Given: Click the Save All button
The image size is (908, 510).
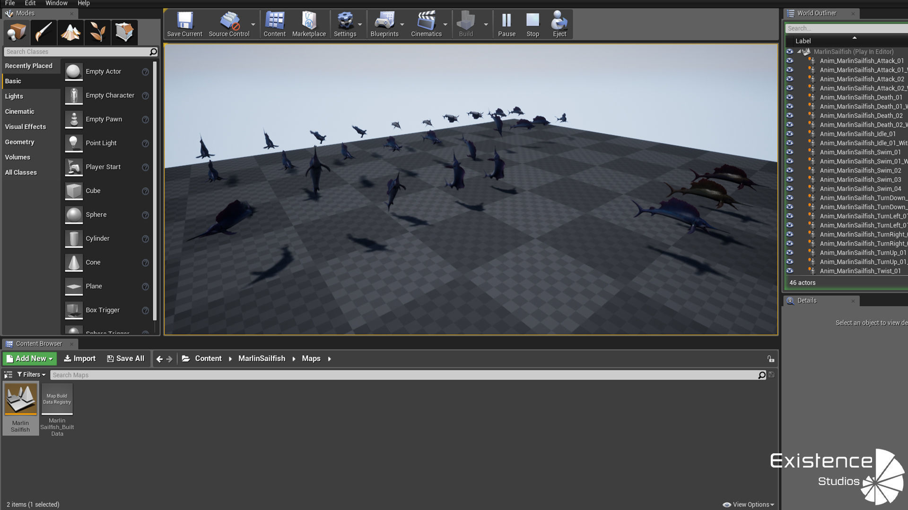Looking at the screenshot, I should coord(125,359).
